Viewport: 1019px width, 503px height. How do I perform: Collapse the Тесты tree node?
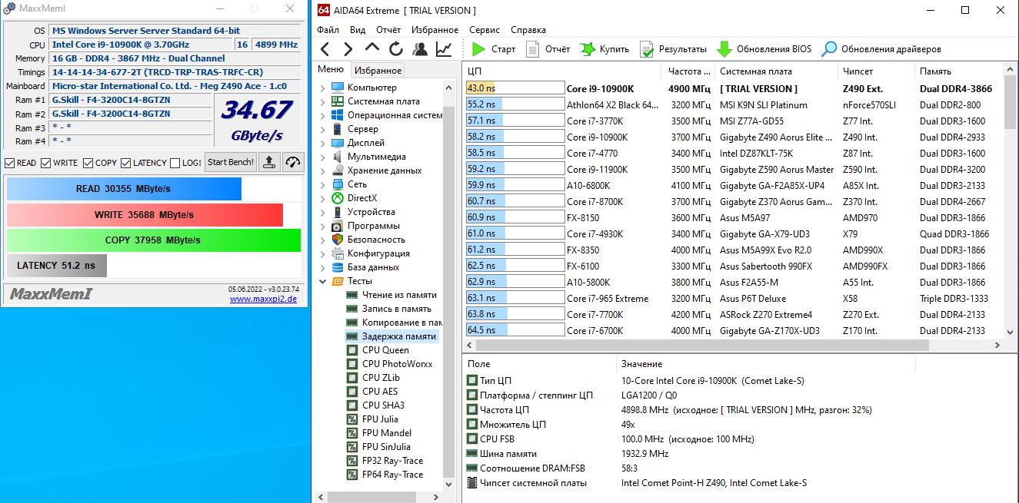pos(322,281)
